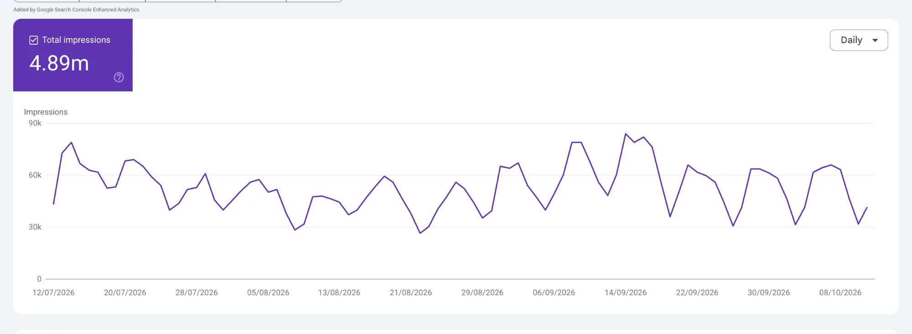Click the lowest dip of the impressions line
The width and height of the screenshot is (912, 334).
(x=420, y=233)
